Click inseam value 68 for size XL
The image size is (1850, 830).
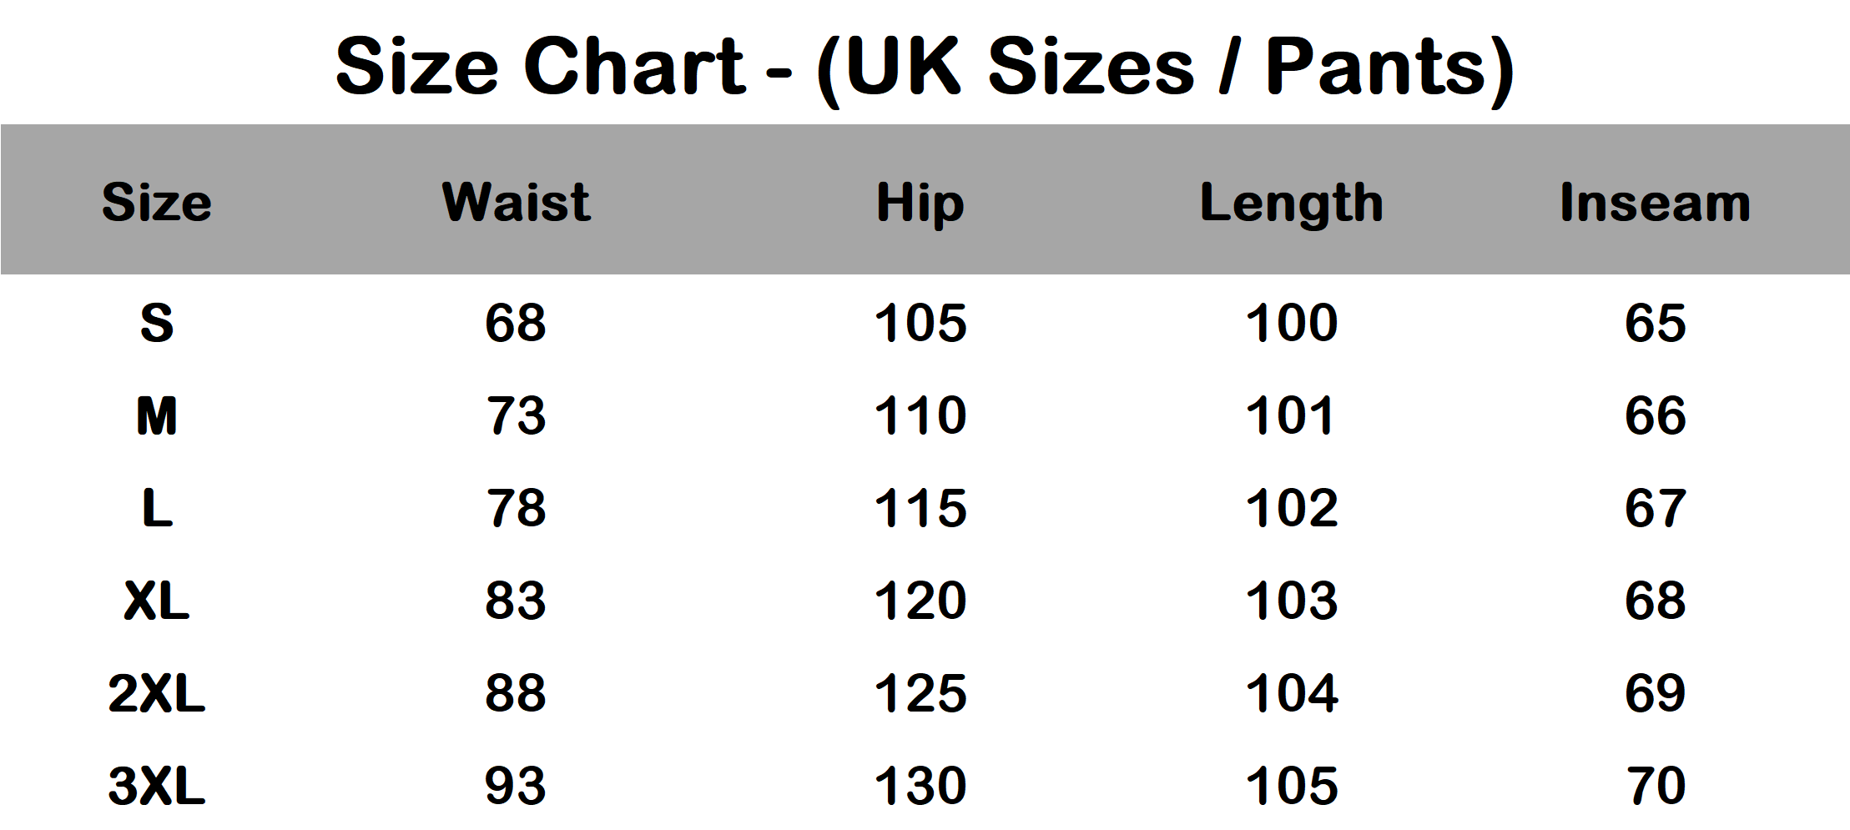pyautogui.click(x=1655, y=601)
